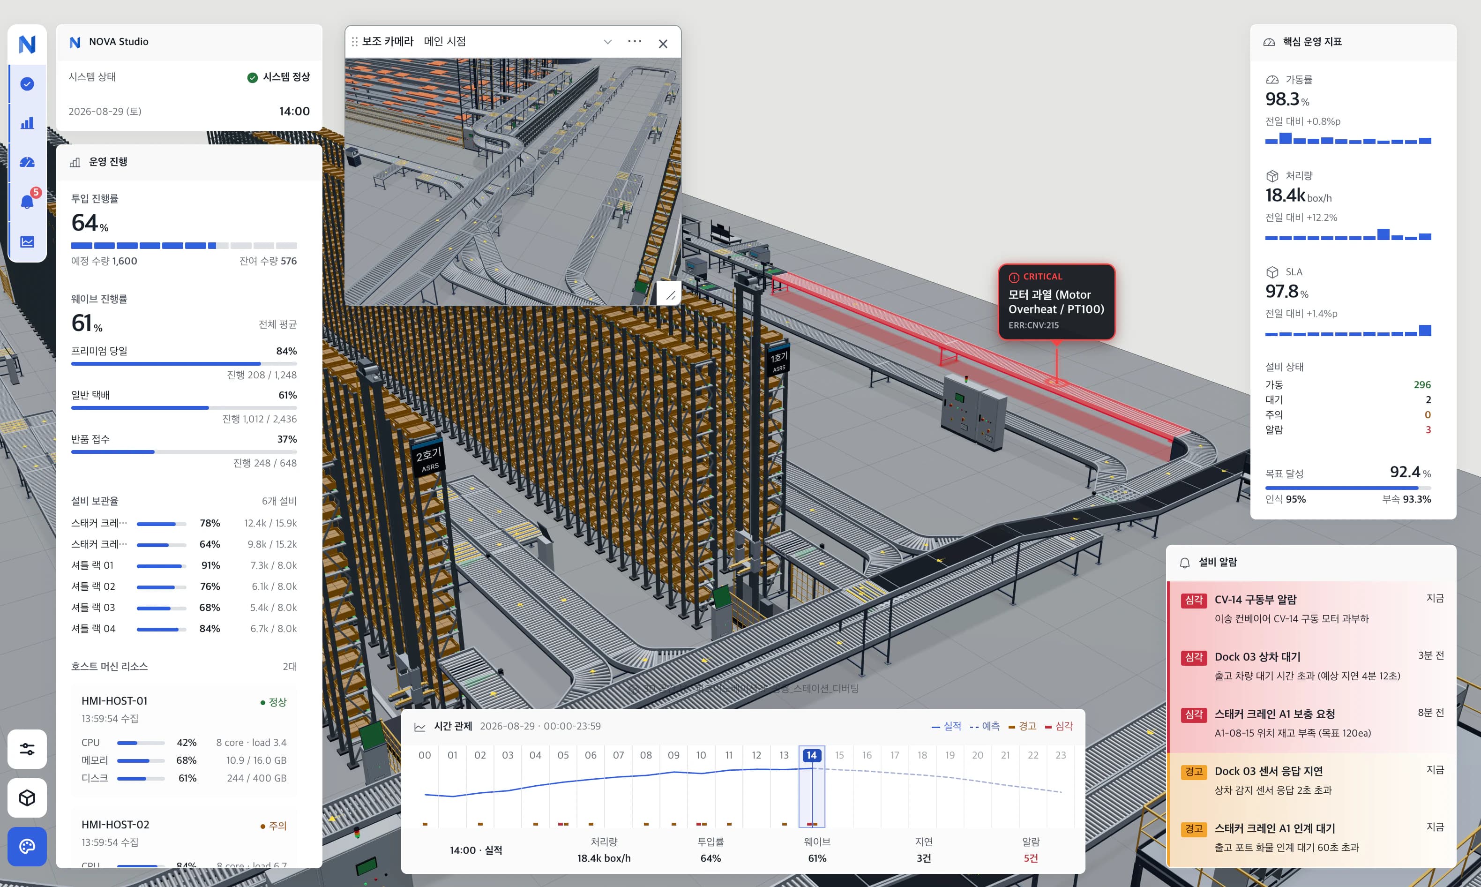Select the bar chart icon in sidebar

tap(28, 123)
